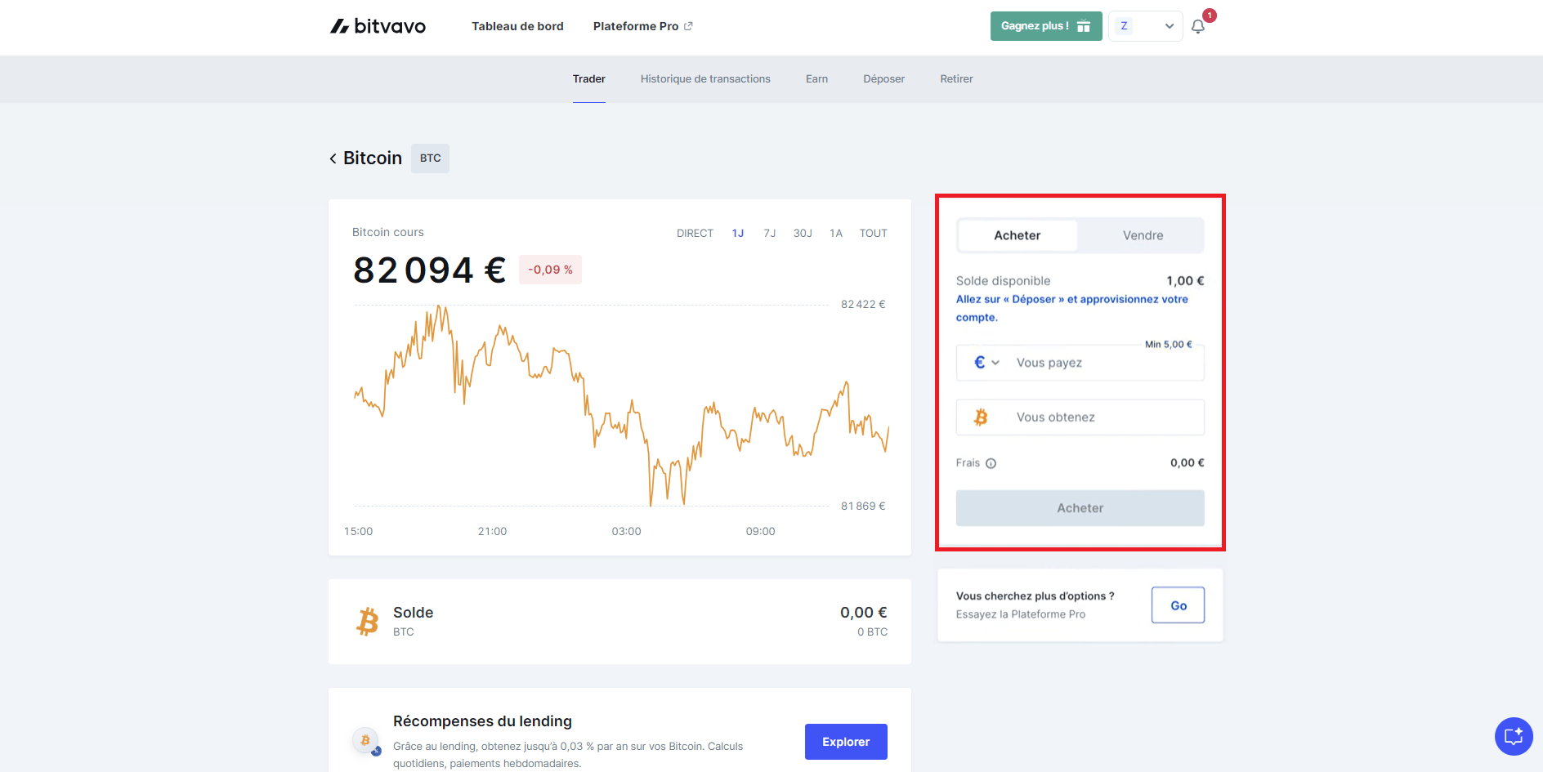The width and height of the screenshot is (1543, 772).
Task: Select the TOUT chart range
Action: click(873, 234)
